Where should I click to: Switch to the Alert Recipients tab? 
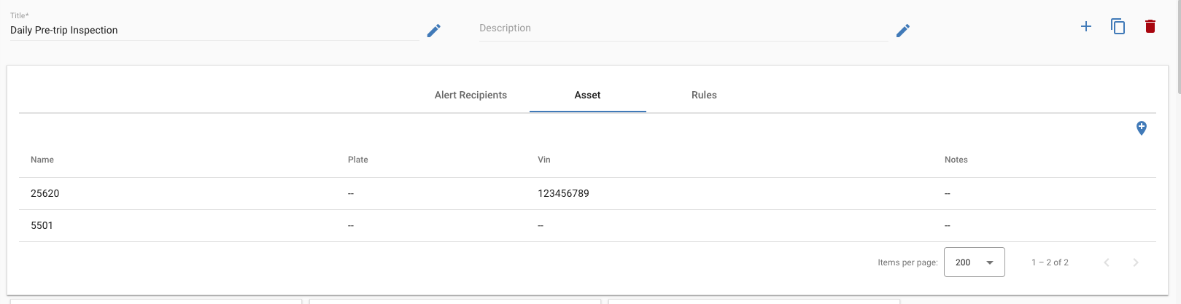point(471,95)
